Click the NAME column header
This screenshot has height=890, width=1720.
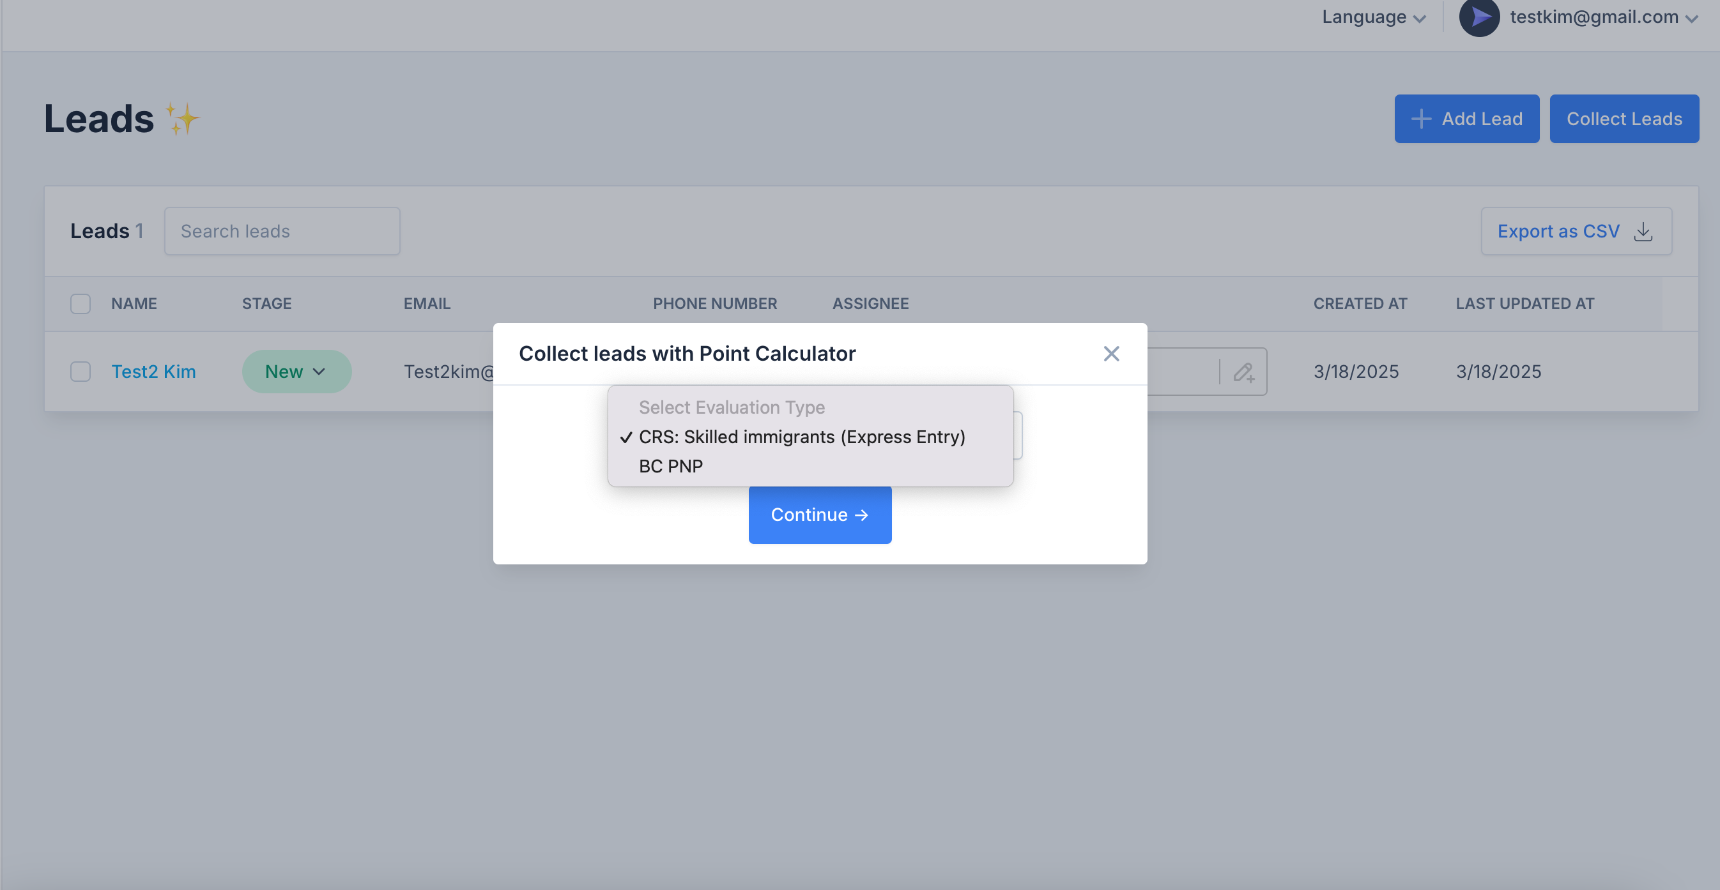pyautogui.click(x=134, y=303)
